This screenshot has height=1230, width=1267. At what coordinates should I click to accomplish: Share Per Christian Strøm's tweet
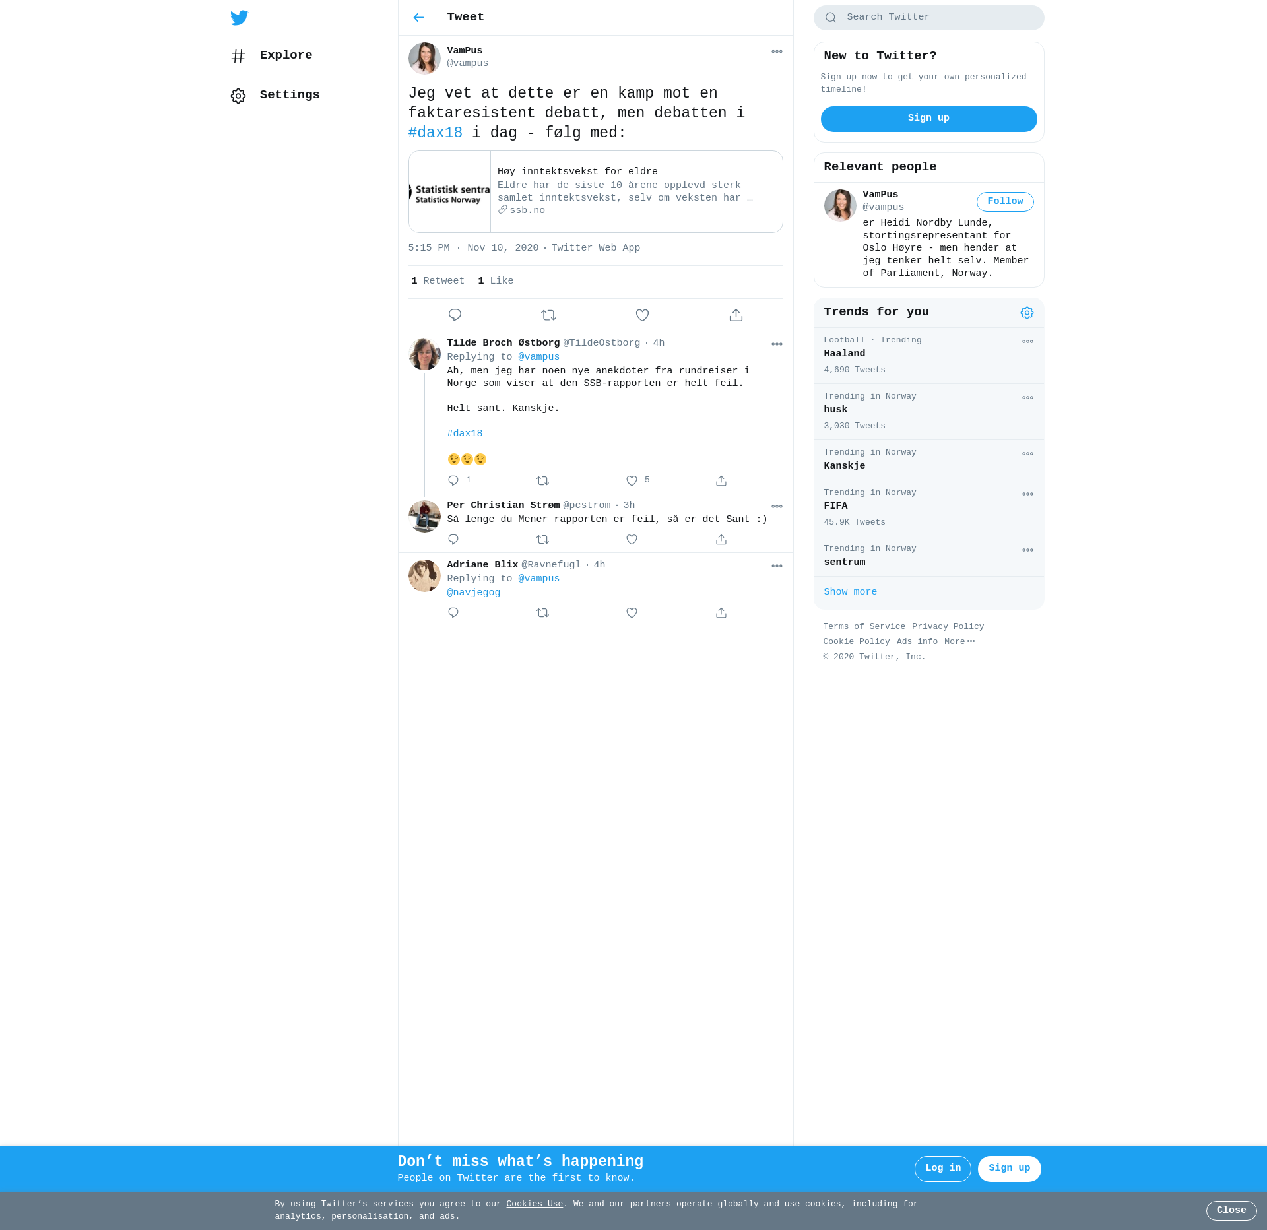[721, 540]
